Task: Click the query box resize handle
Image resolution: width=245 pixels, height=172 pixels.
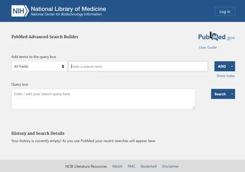Action: tap(193, 107)
